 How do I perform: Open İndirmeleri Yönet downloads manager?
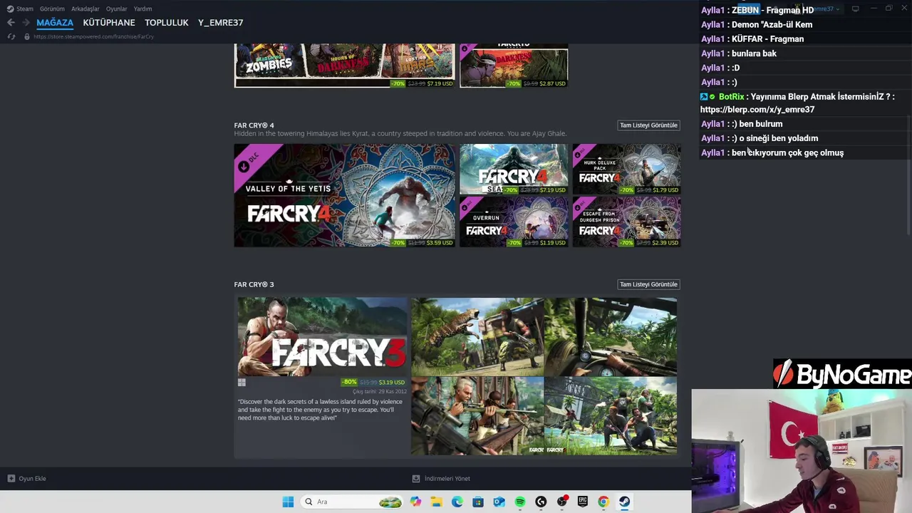pos(447,479)
